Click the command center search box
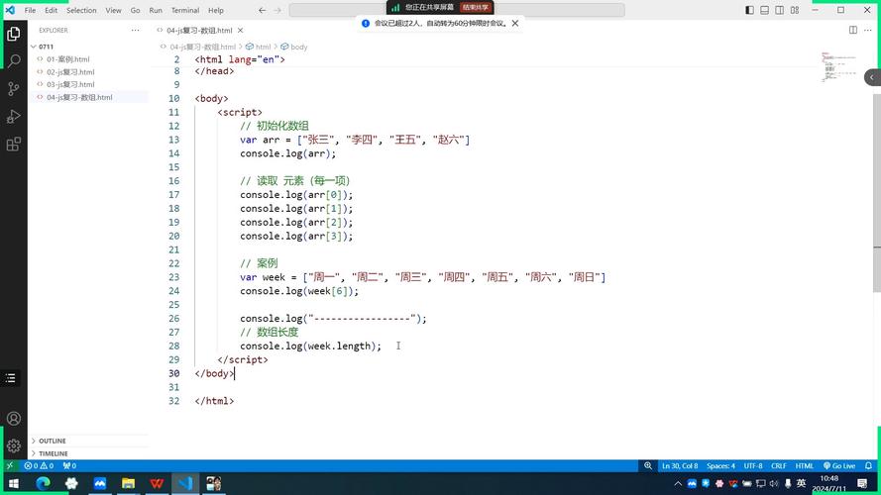Image resolution: width=881 pixels, height=495 pixels. pyautogui.click(x=456, y=10)
